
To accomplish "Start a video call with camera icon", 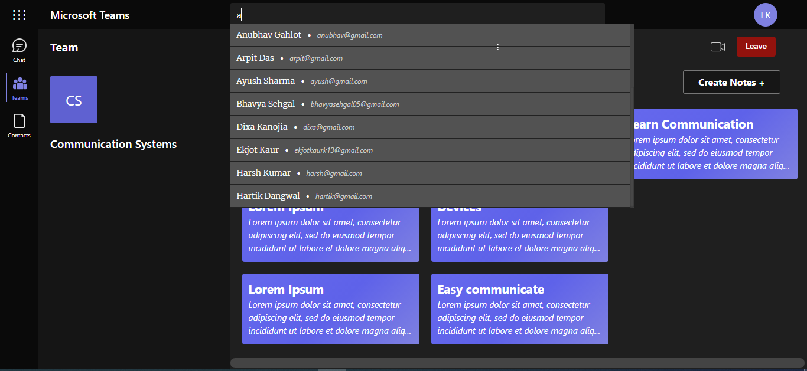I will click(x=718, y=47).
